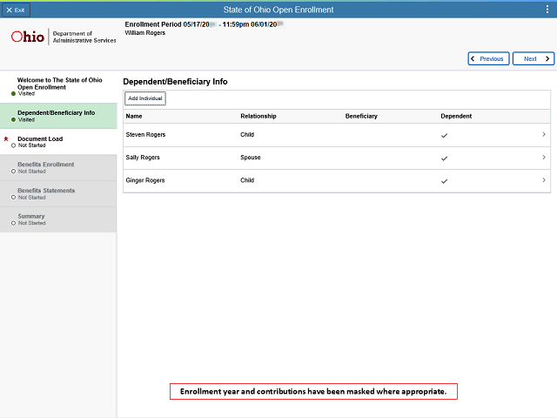Select the Benefits Enrollment step
This screenshot has width=557, height=418.
point(58,167)
